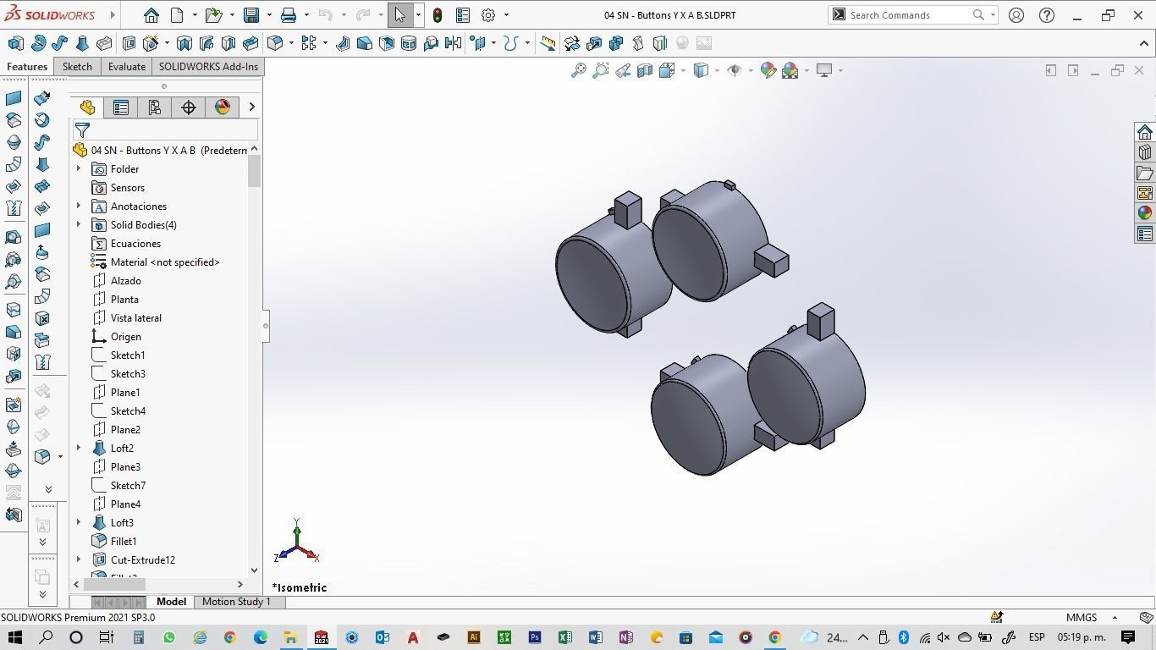This screenshot has width=1156, height=650.
Task: Select the Swept Boss/Base tool
Action: pyautogui.click(x=60, y=43)
